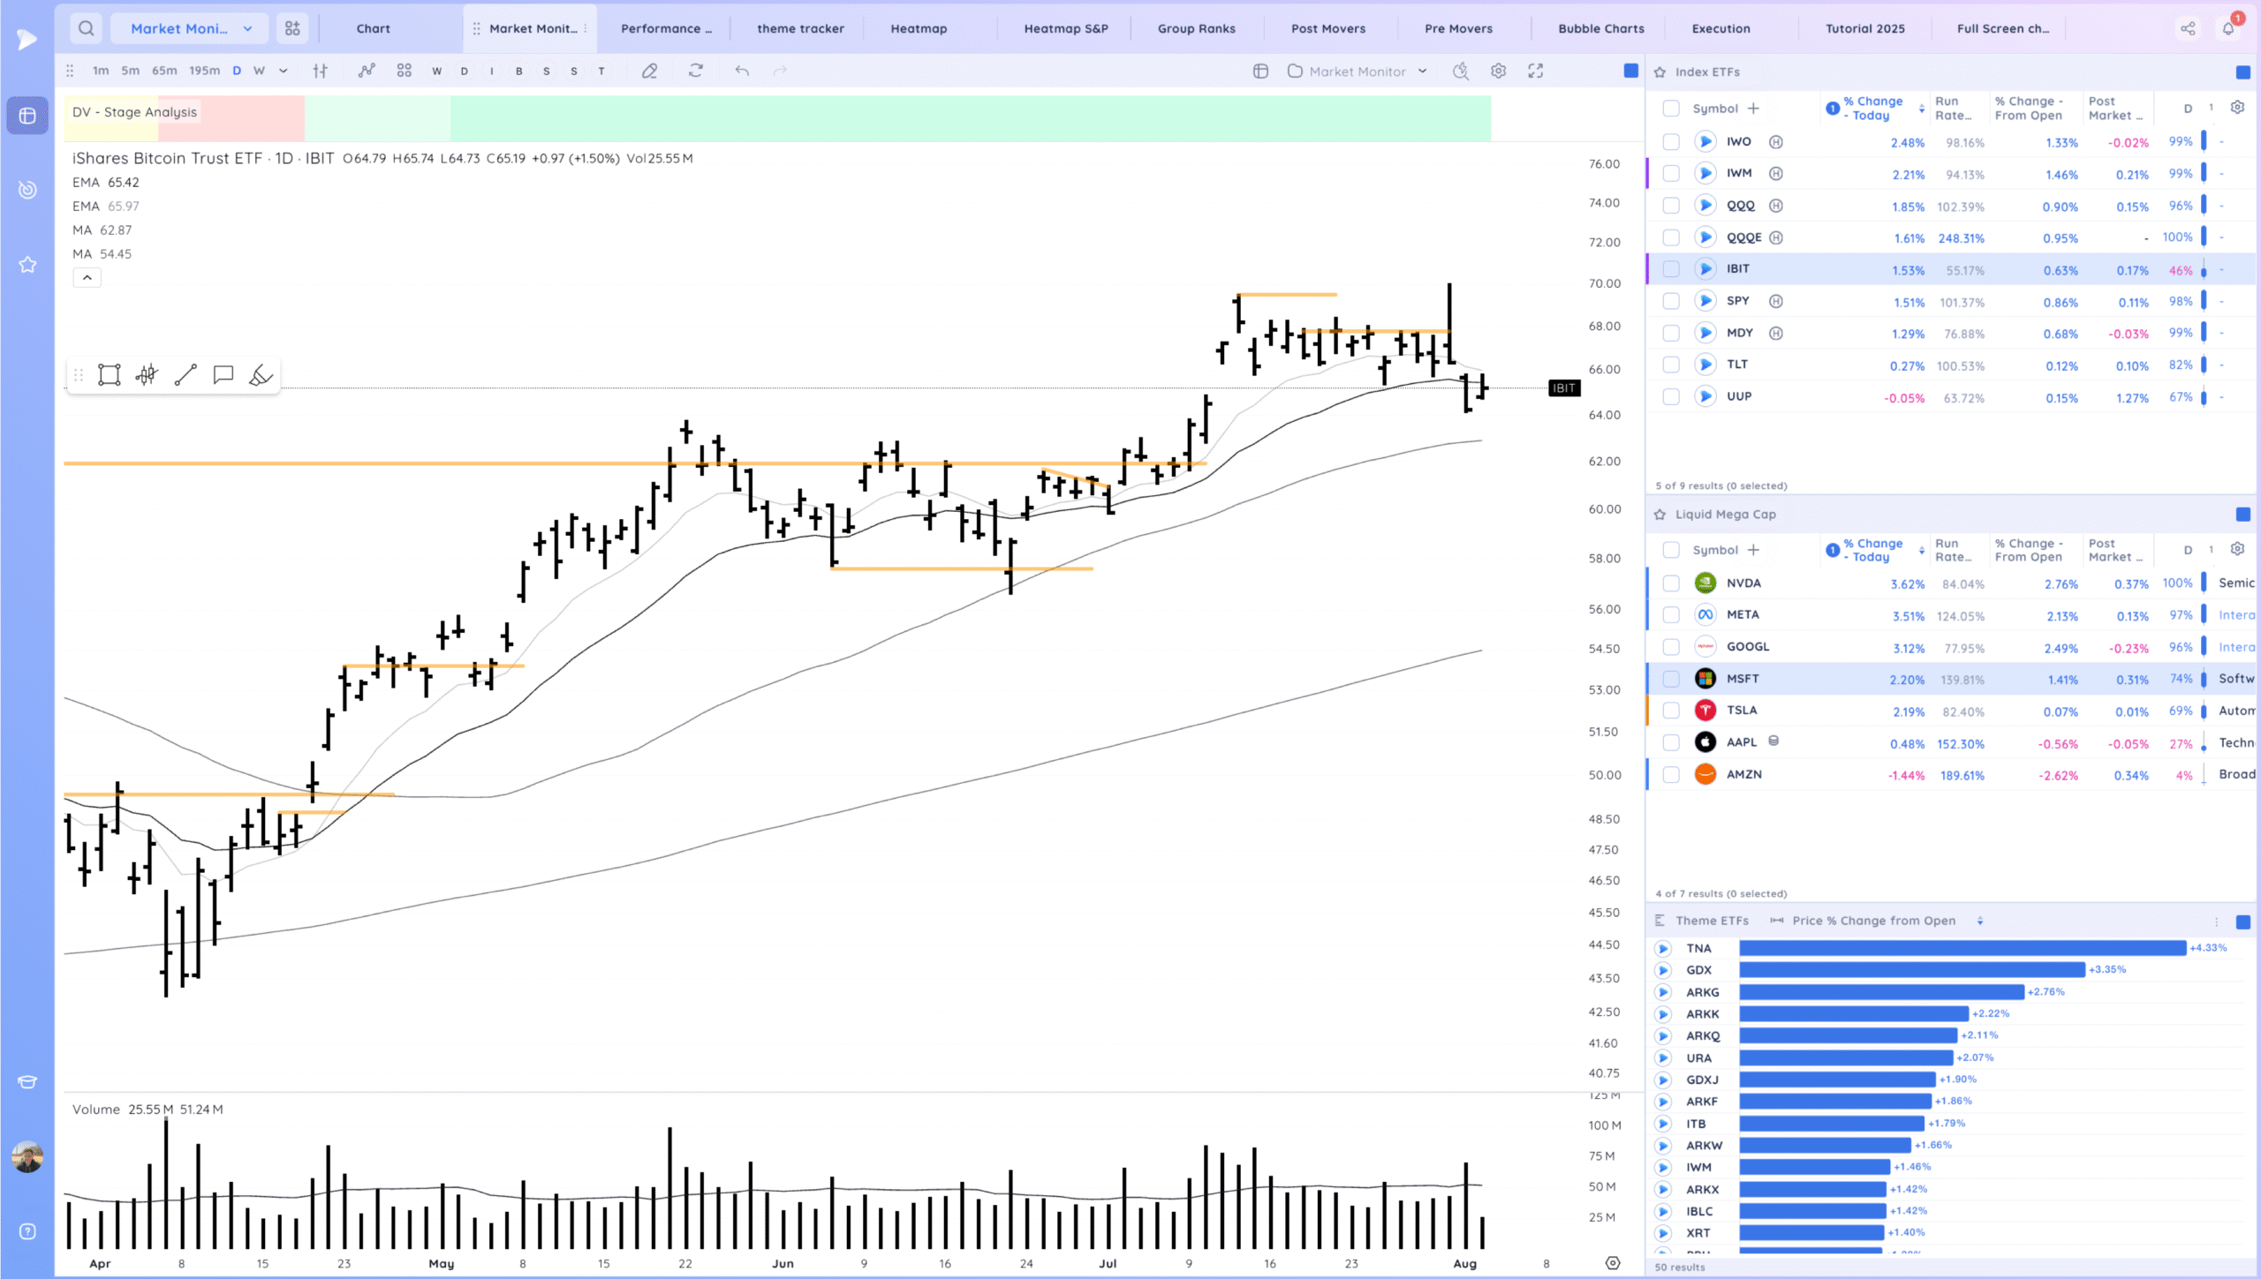
Task: Select the highlighter brush tool
Action: (x=261, y=375)
